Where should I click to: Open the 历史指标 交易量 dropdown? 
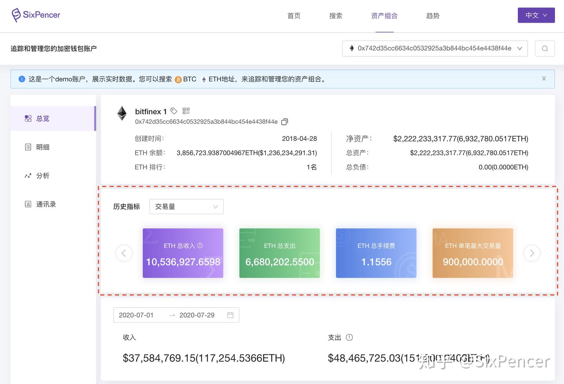pyautogui.click(x=186, y=206)
